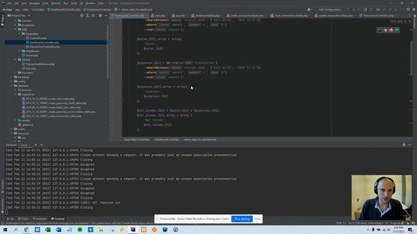Click Git update project arrow icon in toolbar

(x=384, y=9)
